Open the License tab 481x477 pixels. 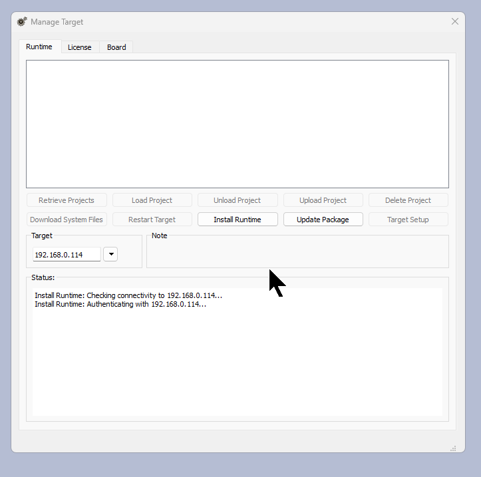79,47
